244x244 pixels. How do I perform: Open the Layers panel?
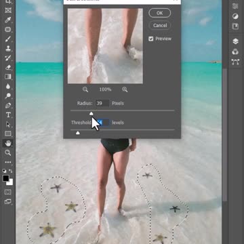[235, 41]
